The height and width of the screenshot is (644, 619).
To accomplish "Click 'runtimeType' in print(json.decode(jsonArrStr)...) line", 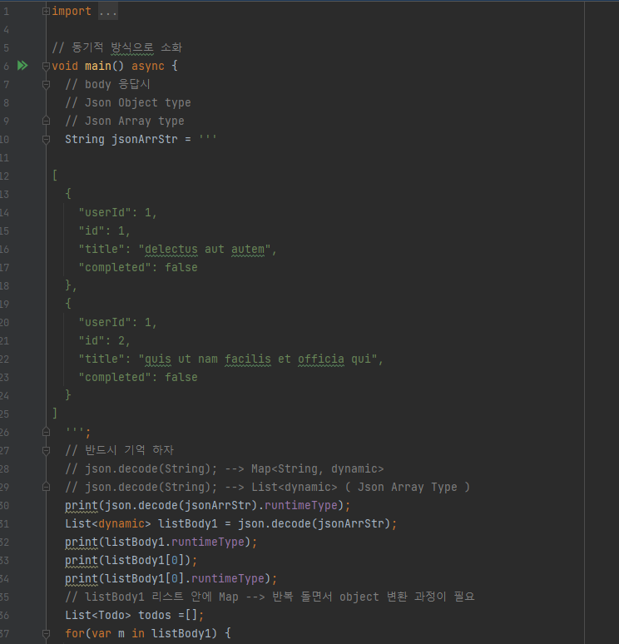I will (301, 505).
